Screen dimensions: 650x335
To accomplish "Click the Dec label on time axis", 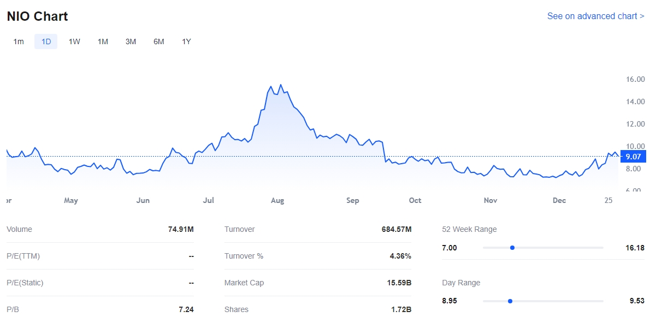I will pyautogui.click(x=559, y=200).
